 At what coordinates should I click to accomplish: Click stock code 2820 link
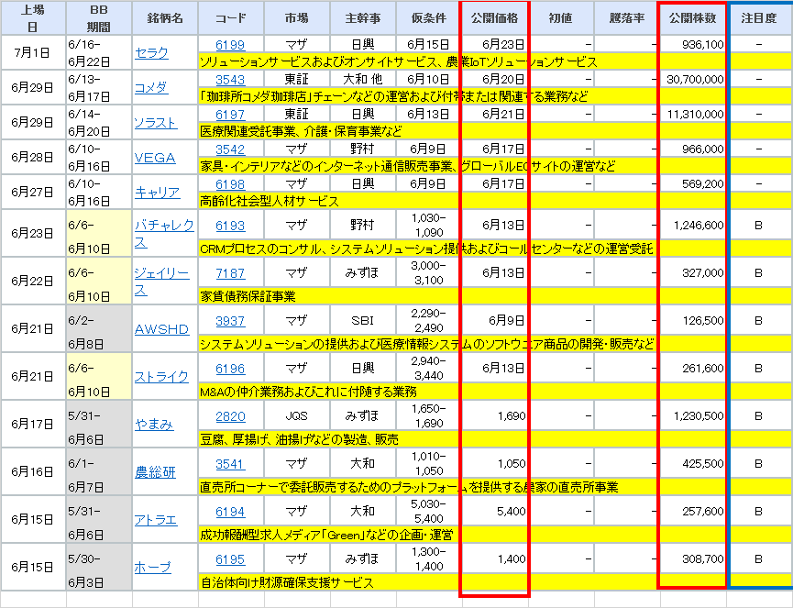point(230,415)
